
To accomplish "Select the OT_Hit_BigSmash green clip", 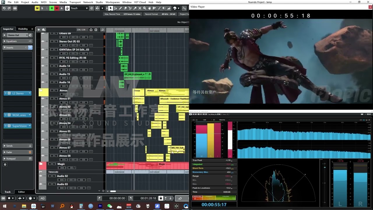I will (x=138, y=76).
